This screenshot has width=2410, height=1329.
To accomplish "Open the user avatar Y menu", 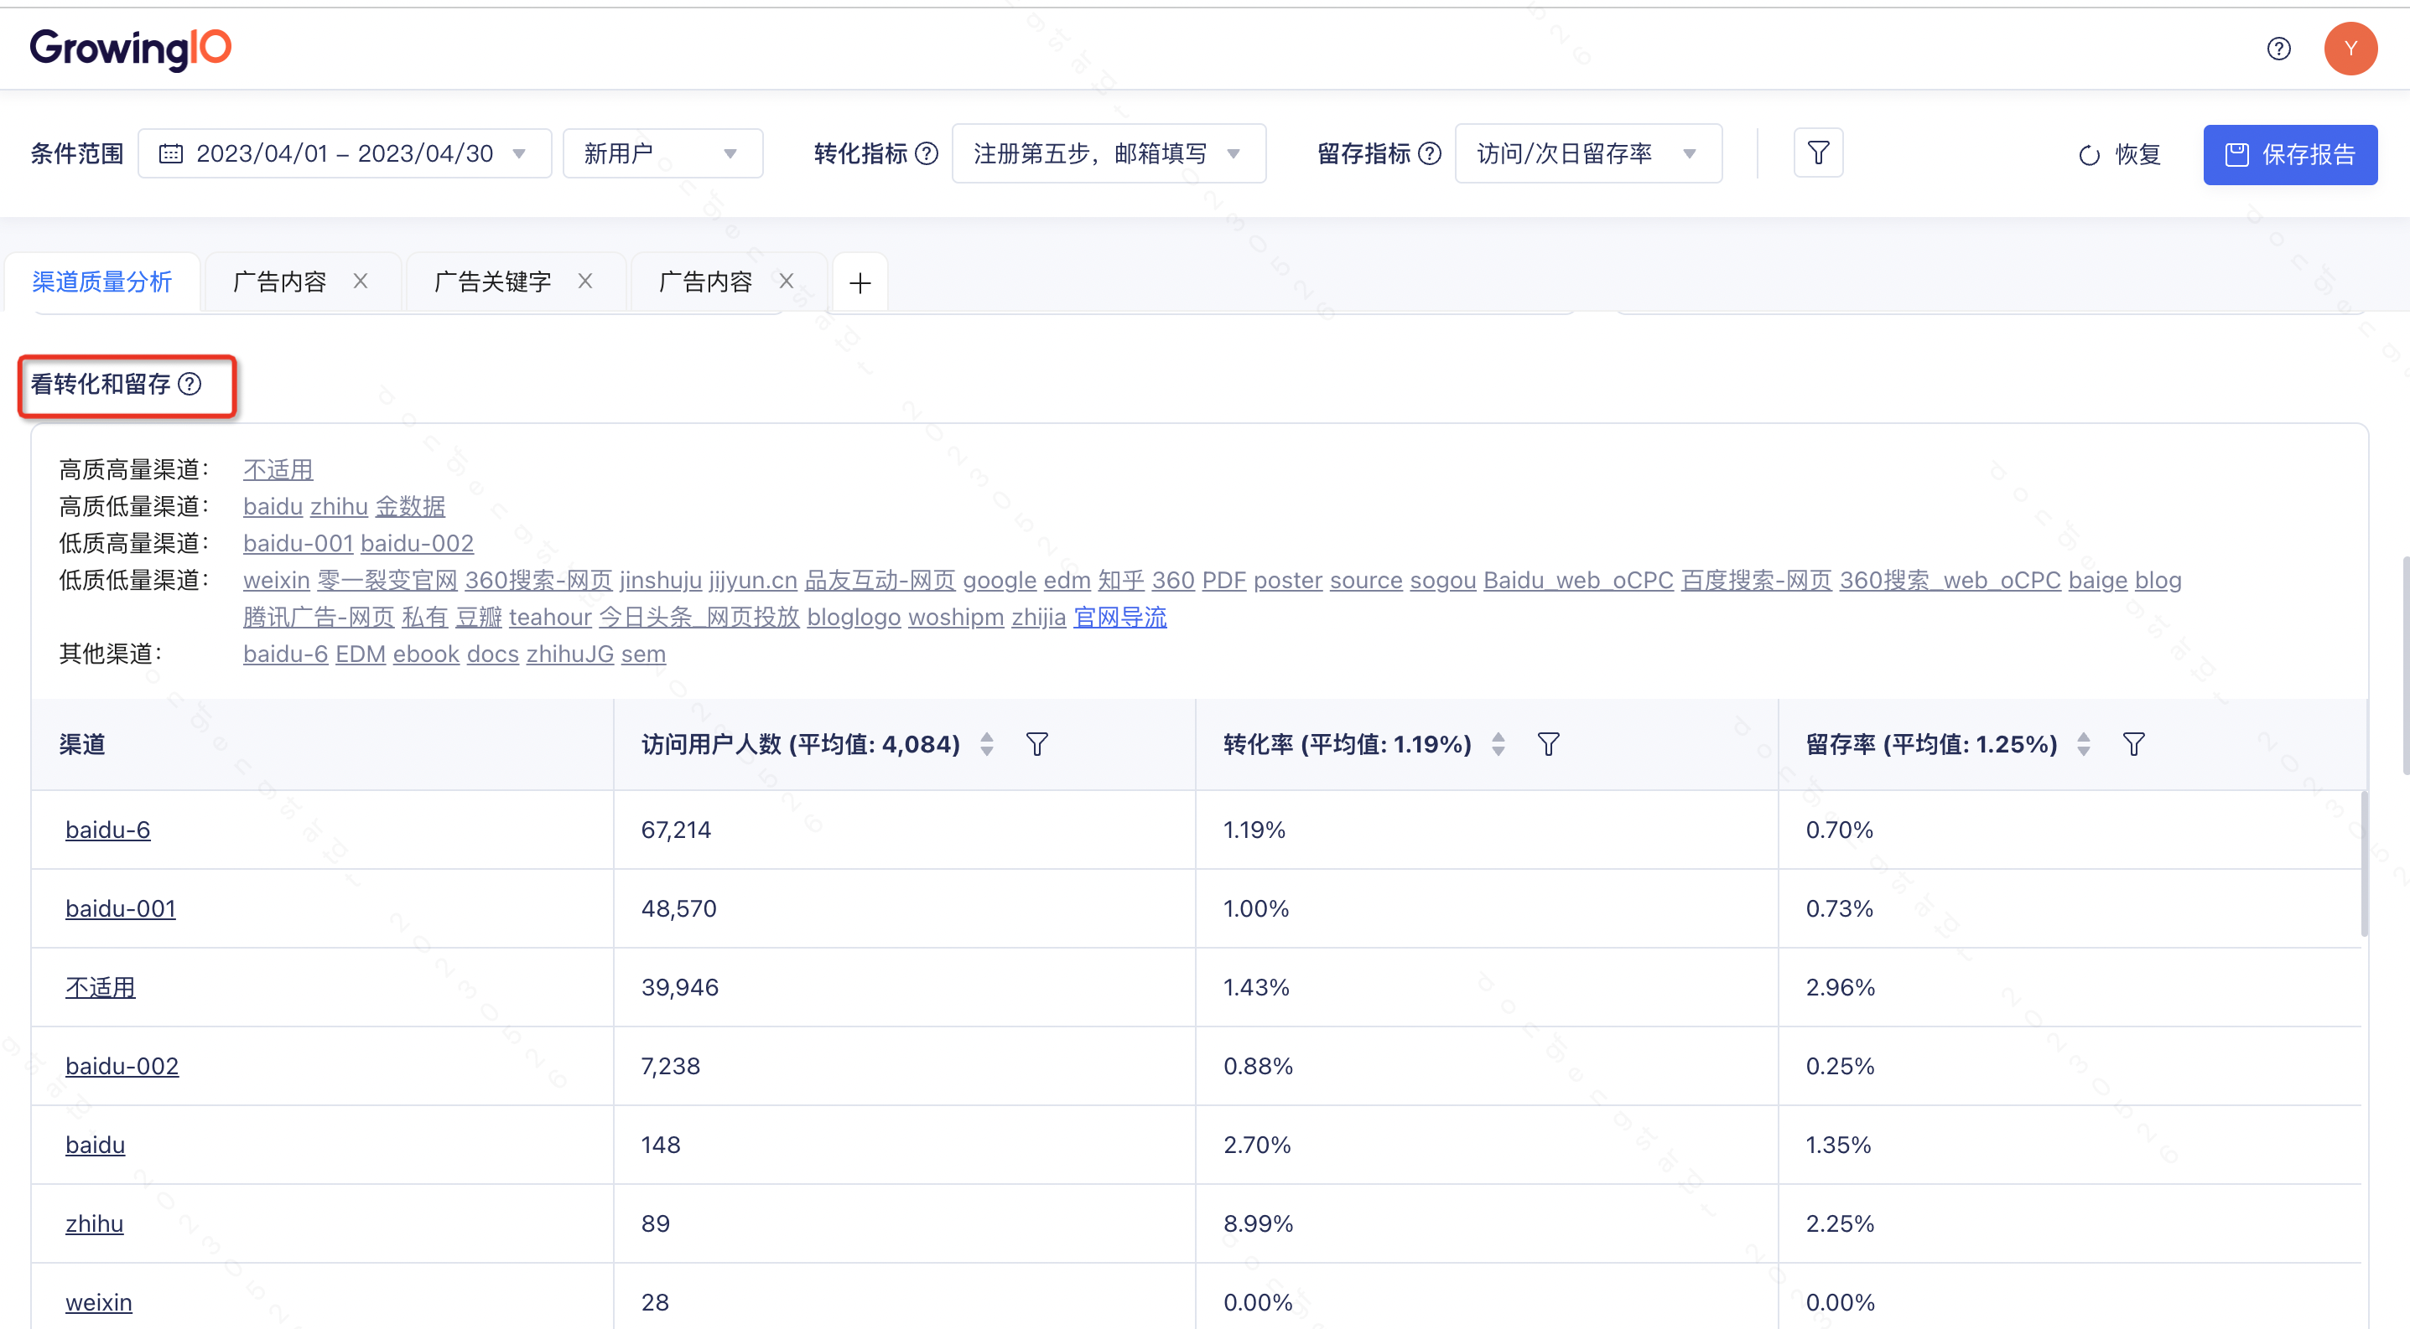I will click(2350, 49).
